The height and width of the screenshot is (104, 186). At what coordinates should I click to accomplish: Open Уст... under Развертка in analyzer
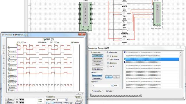pyautogui.click(x=50, y=103)
